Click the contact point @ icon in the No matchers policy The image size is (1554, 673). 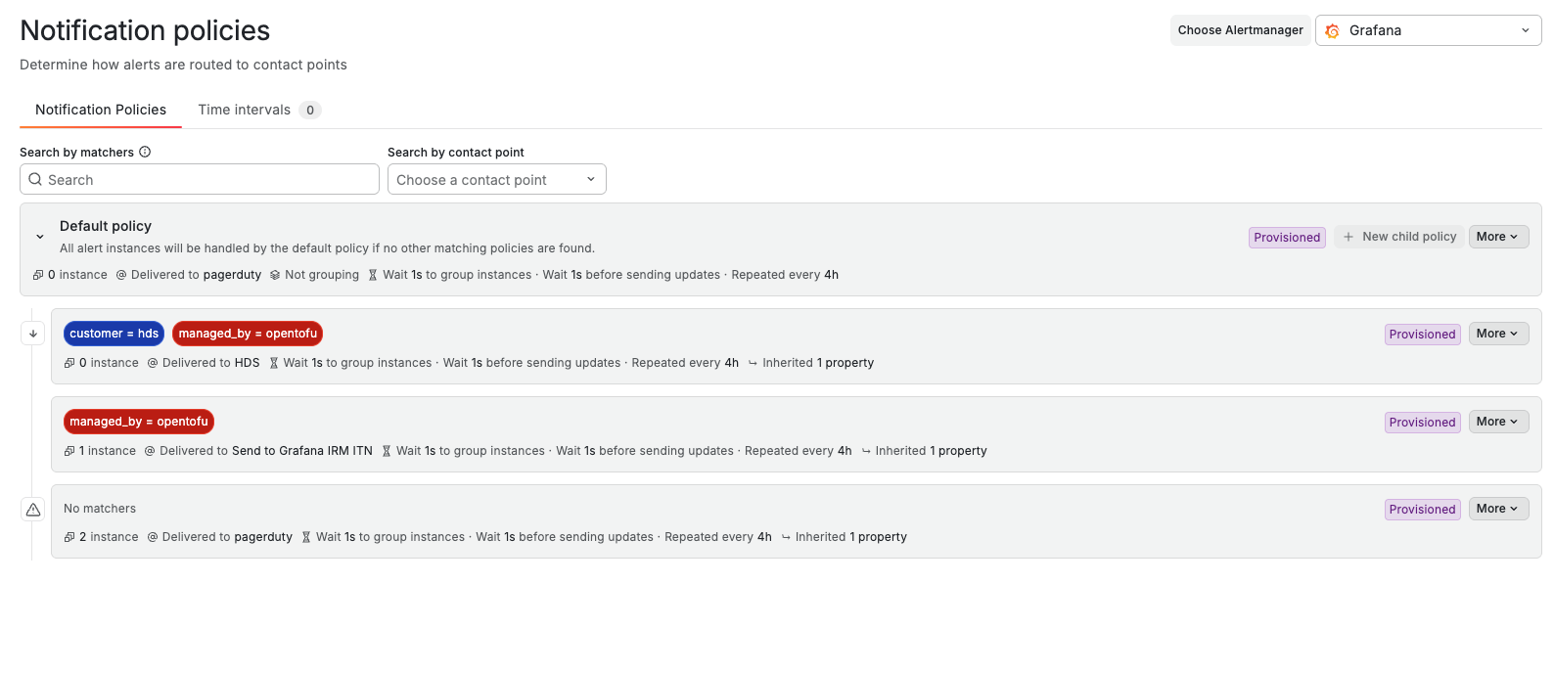click(153, 537)
